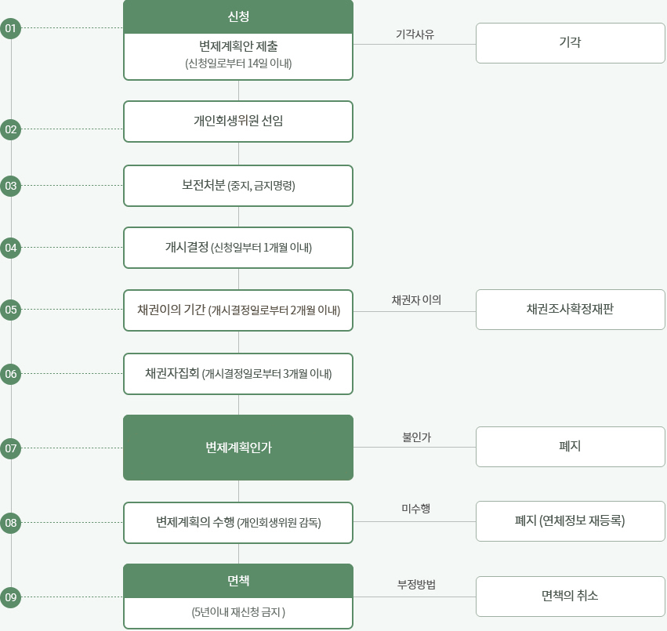Click the step 06 circle marker

[x=11, y=374]
